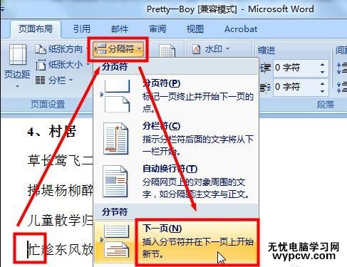Switch to the 视图 tab

click(x=195, y=29)
